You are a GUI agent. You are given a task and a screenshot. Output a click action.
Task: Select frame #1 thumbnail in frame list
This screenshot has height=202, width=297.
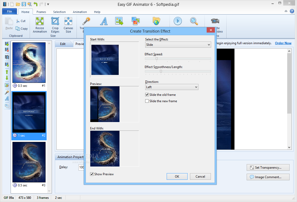(29, 63)
